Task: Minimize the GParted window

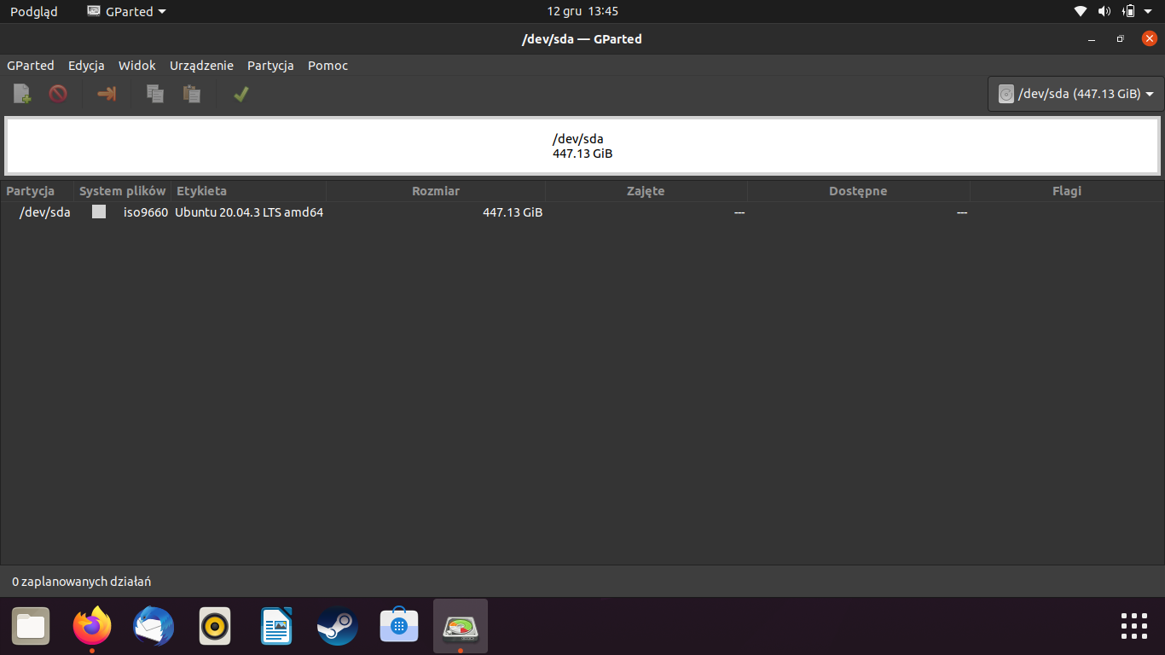Action: coord(1093,39)
